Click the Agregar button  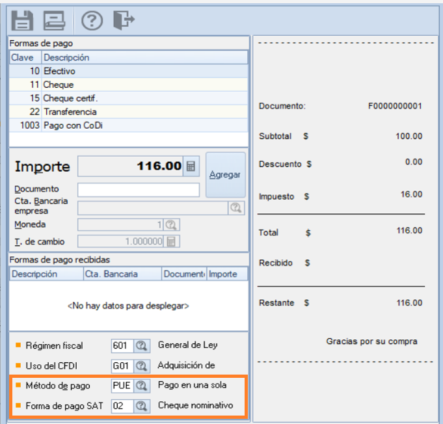225,175
